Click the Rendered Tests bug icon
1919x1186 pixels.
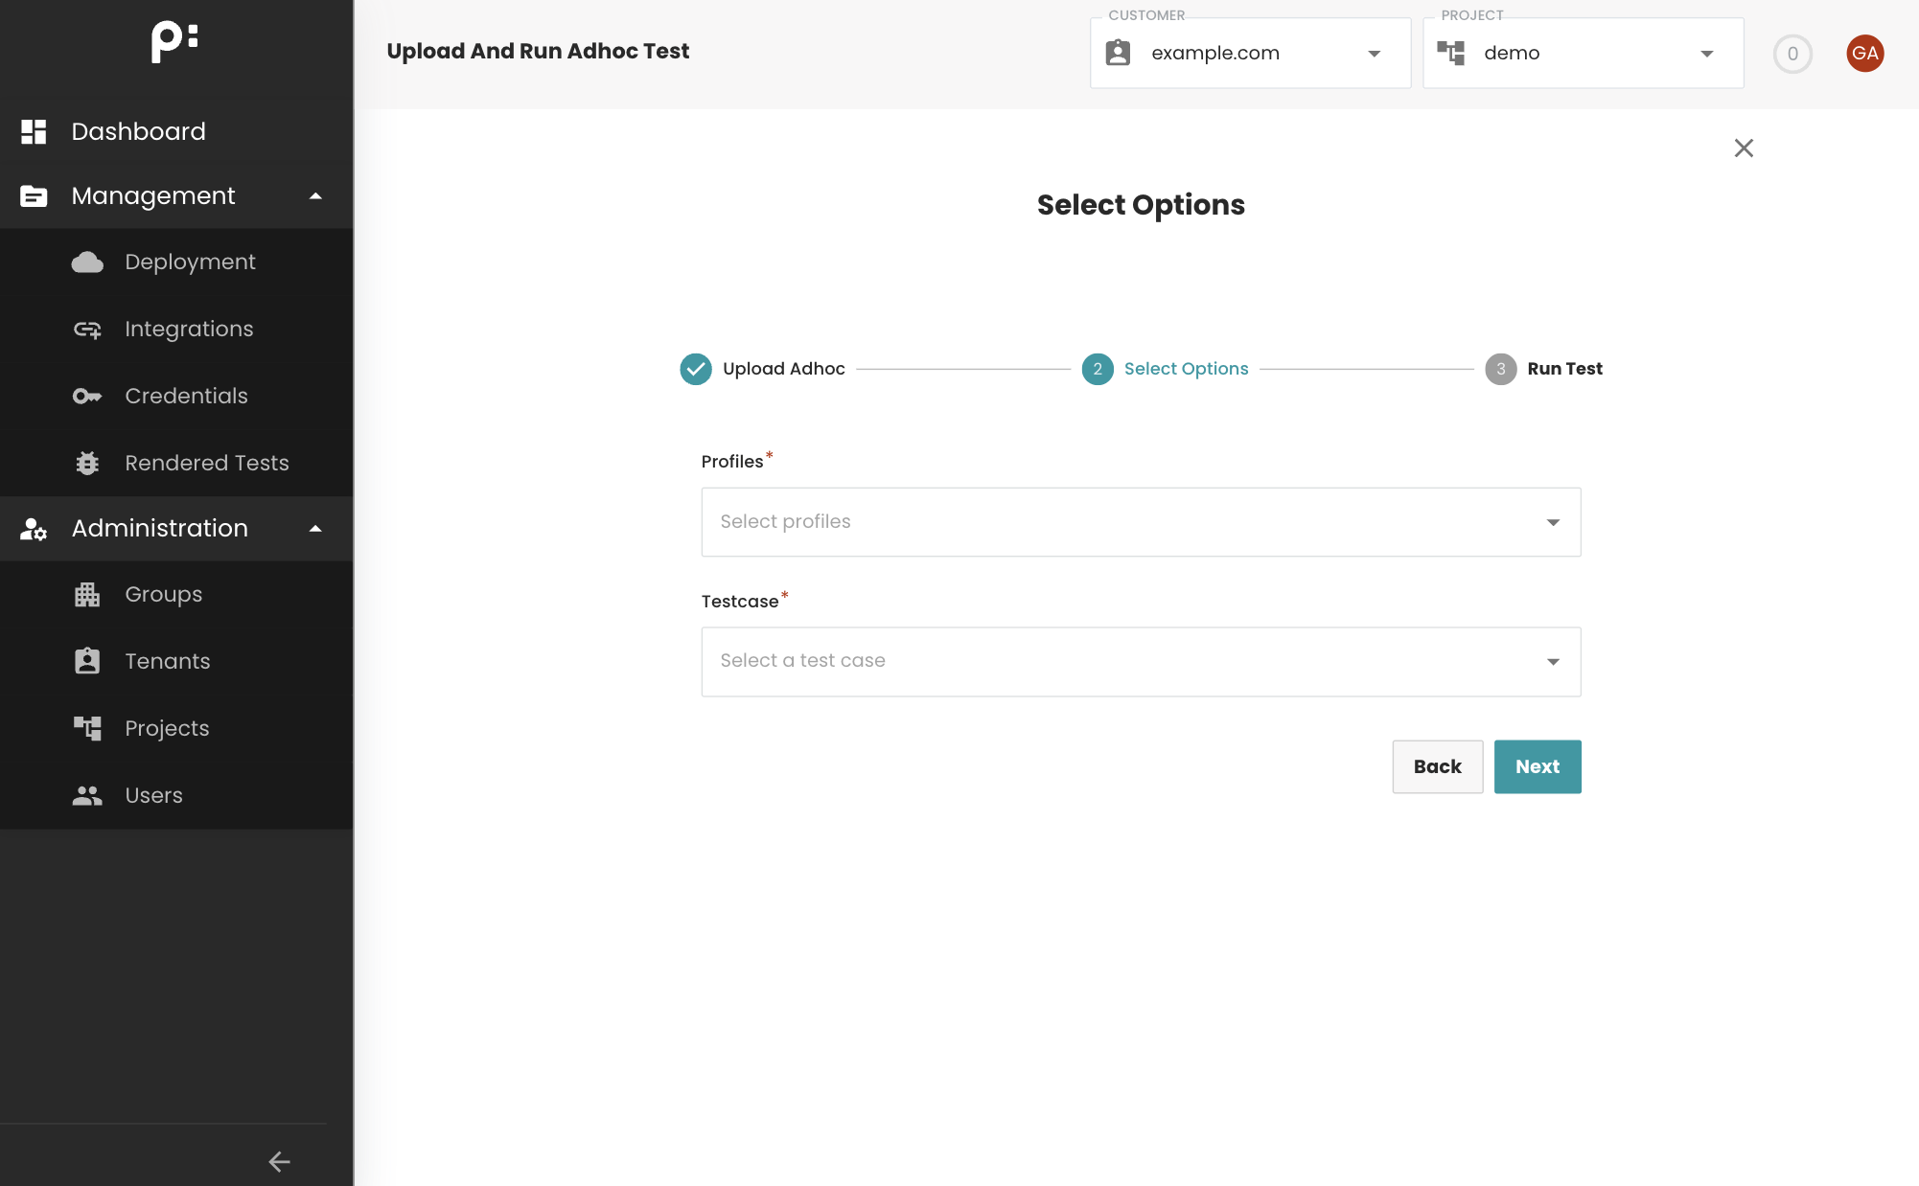[x=87, y=463]
